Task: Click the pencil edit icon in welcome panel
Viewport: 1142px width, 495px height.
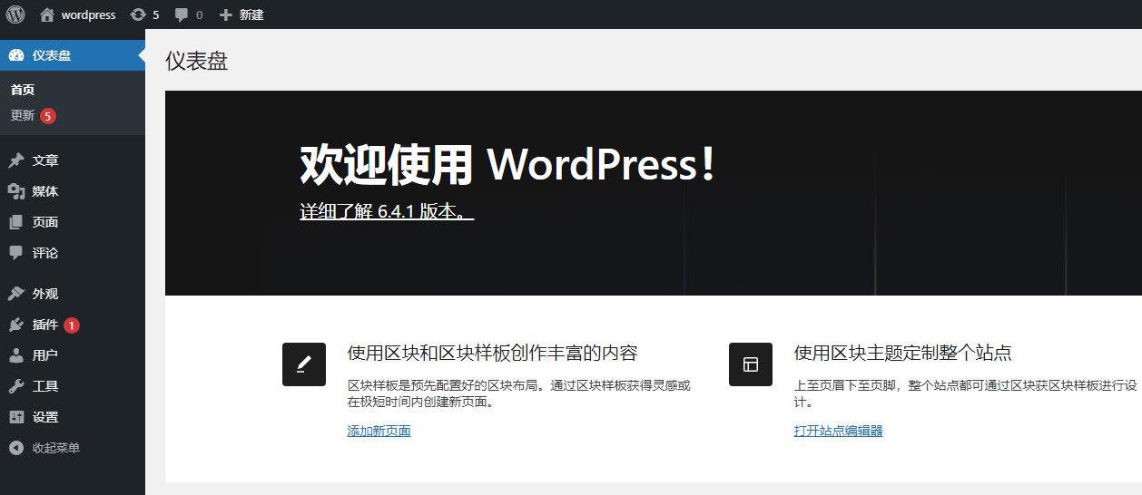Action: click(304, 364)
